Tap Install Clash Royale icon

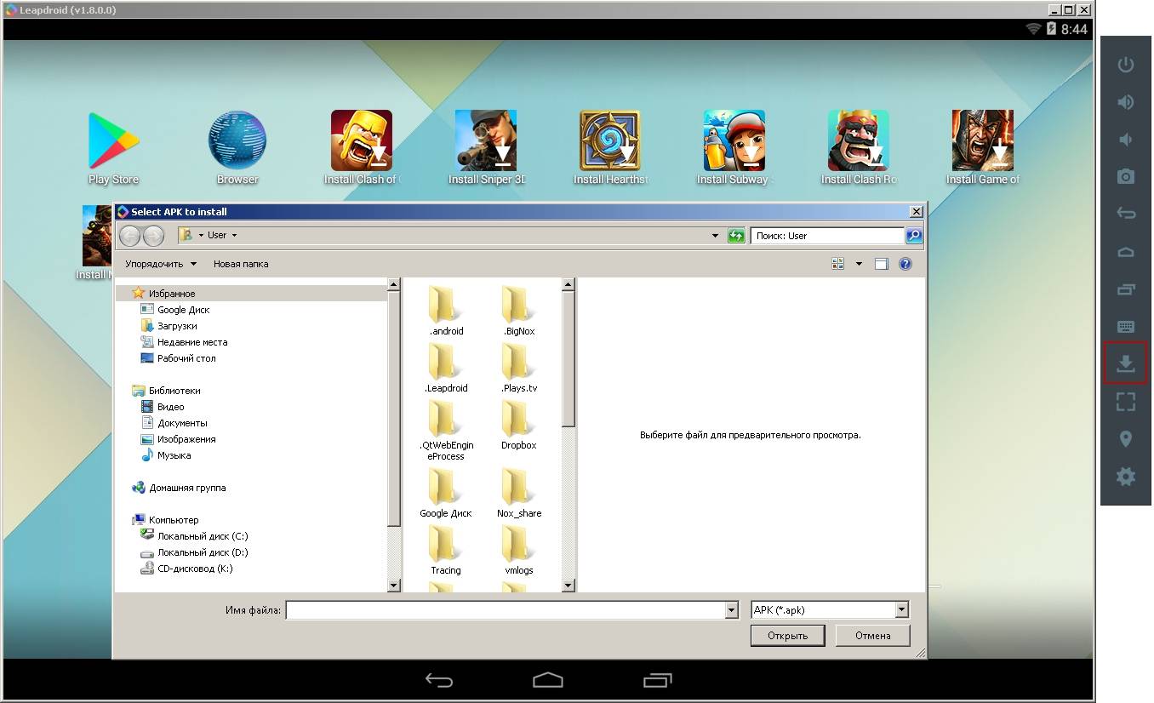[x=859, y=148]
